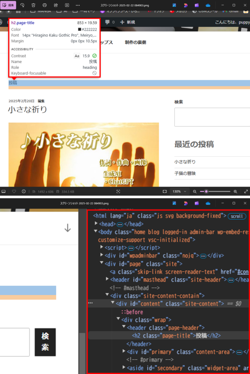
Task: Click the Aa contrast sample in the tooltip
Action: coord(77,56)
